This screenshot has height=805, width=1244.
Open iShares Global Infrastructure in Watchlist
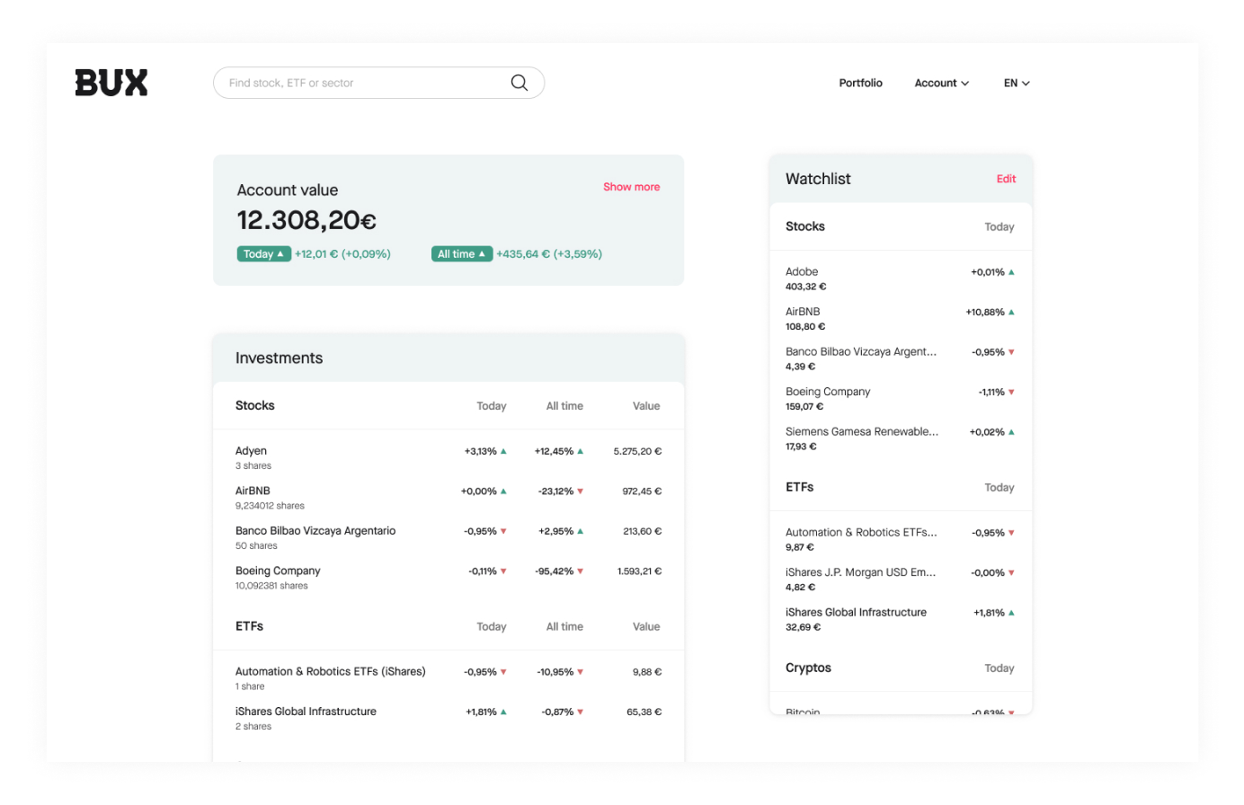(901, 619)
